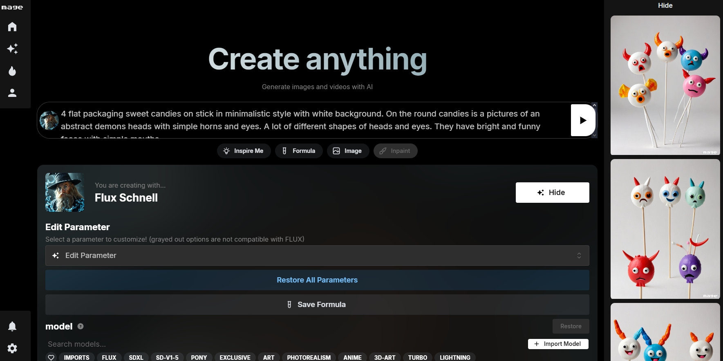Click Save Formula button

click(x=317, y=305)
